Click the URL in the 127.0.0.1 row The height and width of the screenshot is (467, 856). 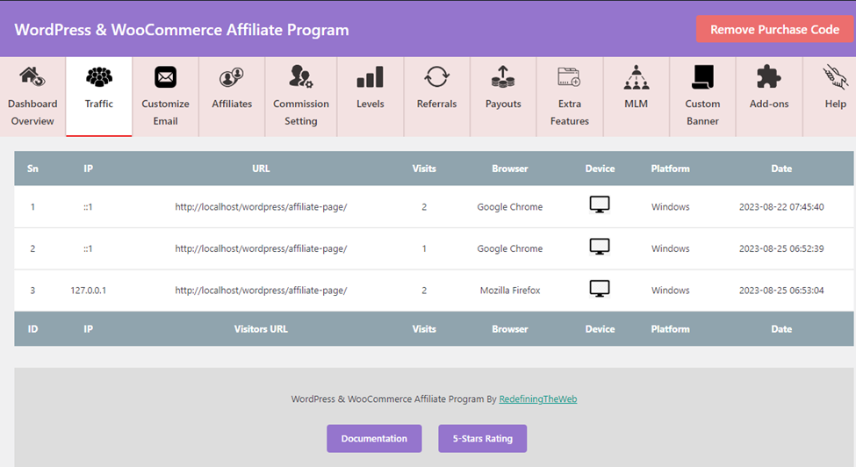[x=261, y=291]
